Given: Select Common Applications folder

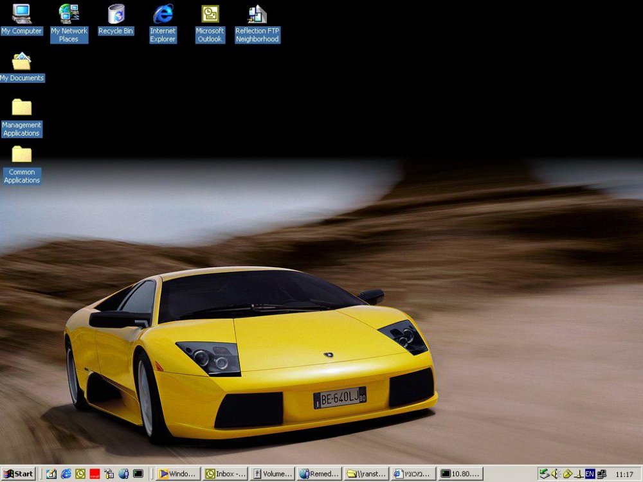Looking at the screenshot, I should [x=22, y=165].
